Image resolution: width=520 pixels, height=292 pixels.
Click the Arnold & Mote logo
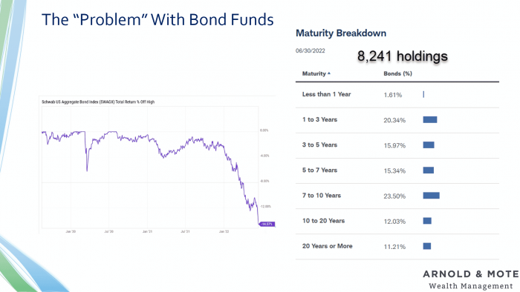pos(471,279)
